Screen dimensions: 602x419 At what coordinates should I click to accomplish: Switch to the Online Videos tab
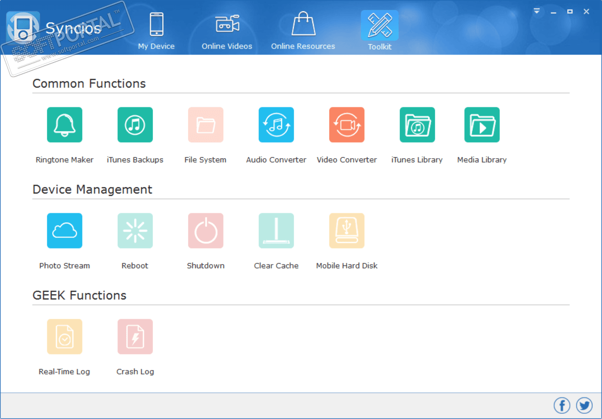tap(227, 31)
